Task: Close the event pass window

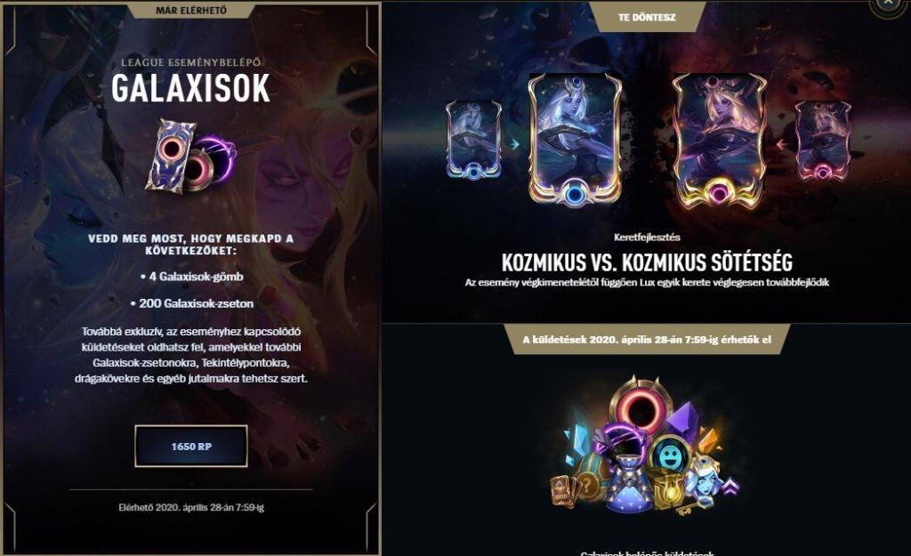Action: [x=889, y=3]
